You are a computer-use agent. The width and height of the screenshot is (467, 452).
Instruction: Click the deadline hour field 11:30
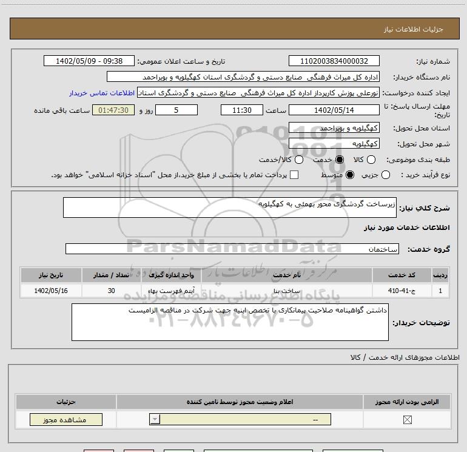242,110
